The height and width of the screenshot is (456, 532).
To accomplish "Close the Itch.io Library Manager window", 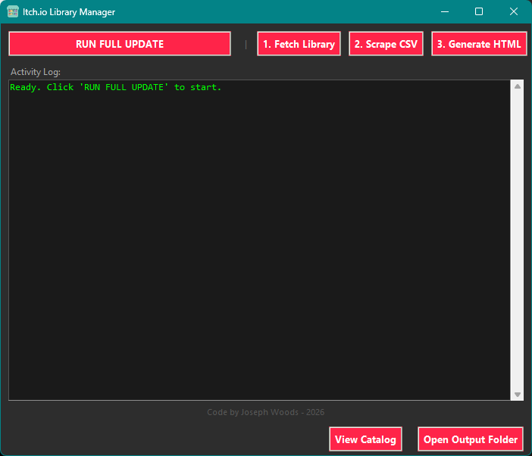I will [514, 12].
